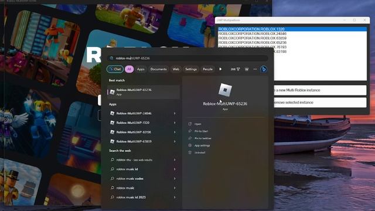Choose Uninstall for Roblox-MultiUWP-65236
375x211 pixels.
point(200,152)
